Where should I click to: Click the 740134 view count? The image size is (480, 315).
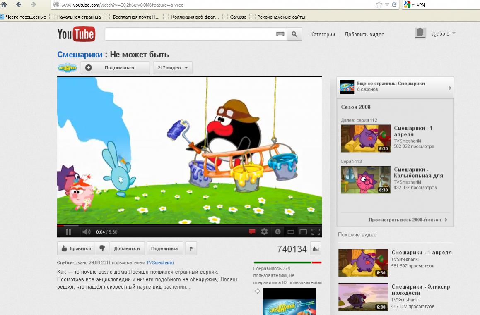pos(292,249)
